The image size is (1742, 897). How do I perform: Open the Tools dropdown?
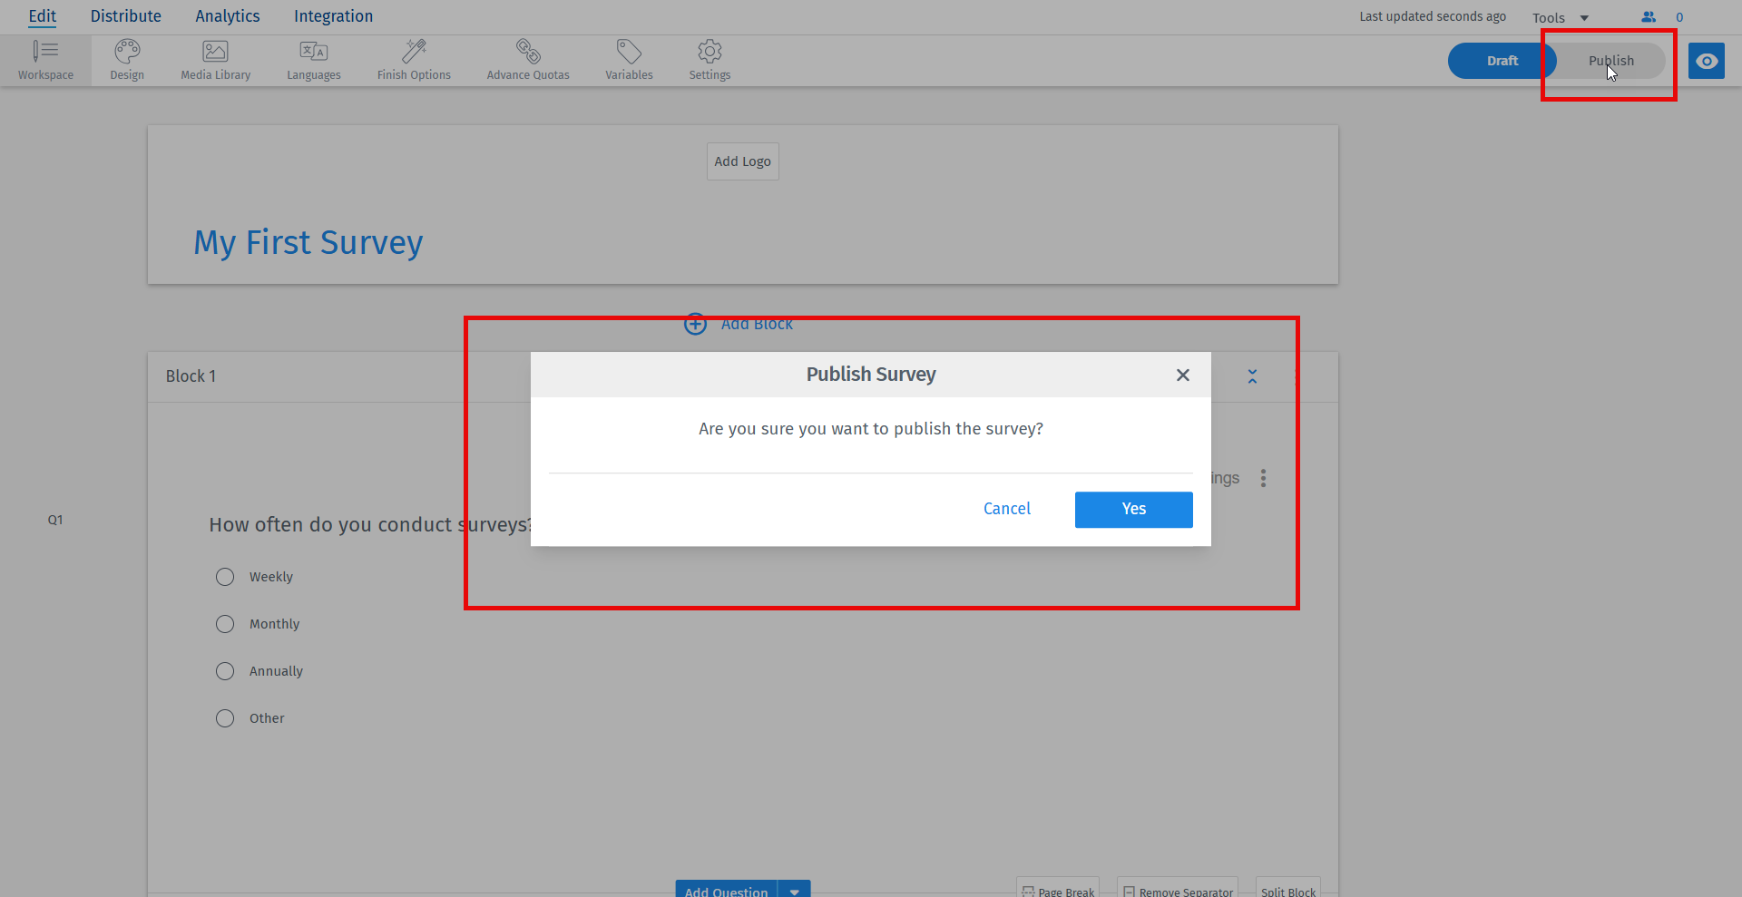tap(1559, 16)
